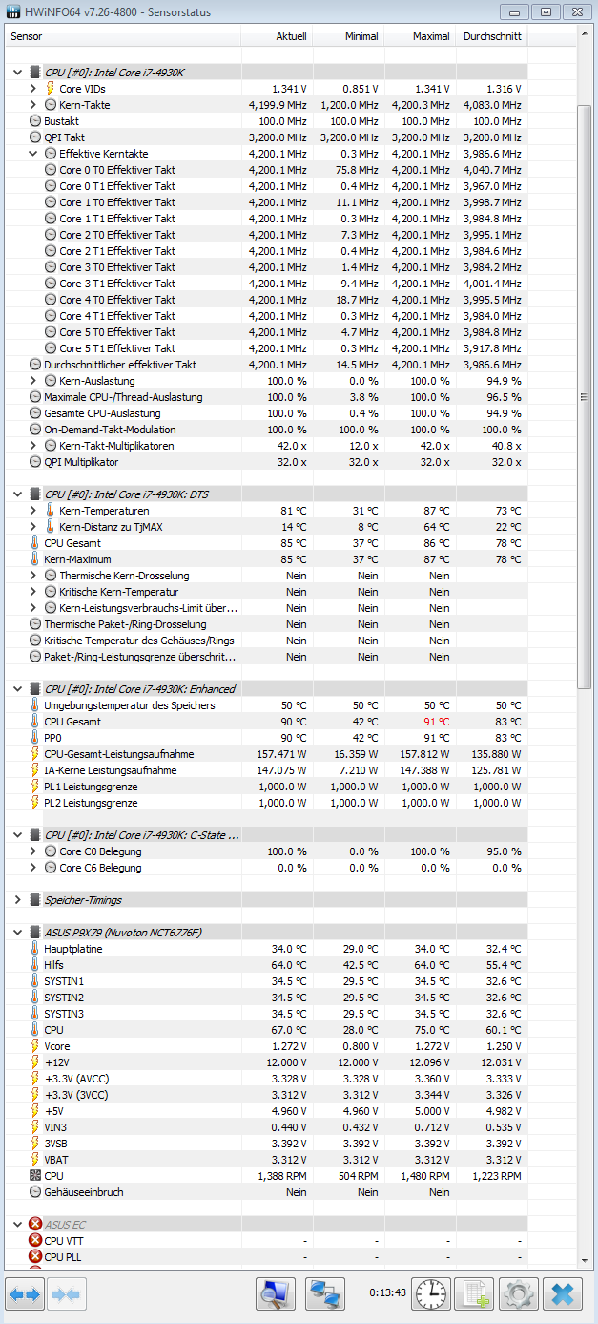Viewport: 598px width, 1324px height.
Task: Click the expand-view left-right arrows button
Action: 25,1294
